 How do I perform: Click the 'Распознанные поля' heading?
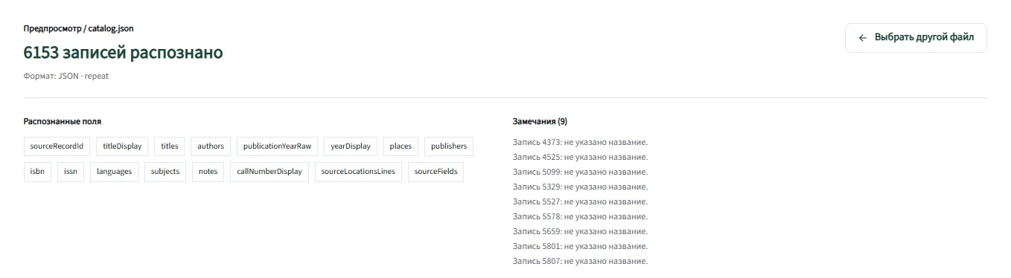(63, 121)
